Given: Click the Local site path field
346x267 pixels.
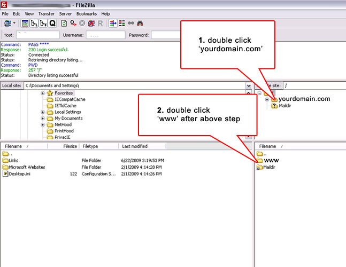Looking at the screenshot, I should [135, 85].
